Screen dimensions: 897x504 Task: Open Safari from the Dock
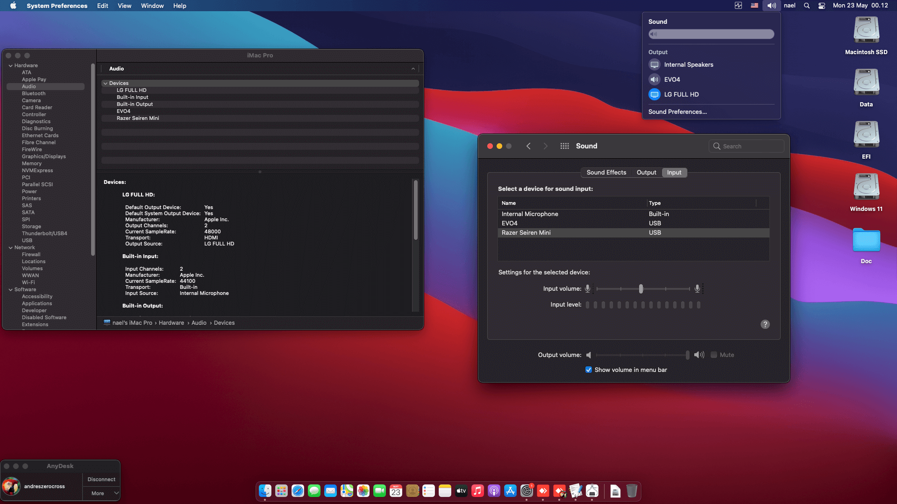click(298, 491)
